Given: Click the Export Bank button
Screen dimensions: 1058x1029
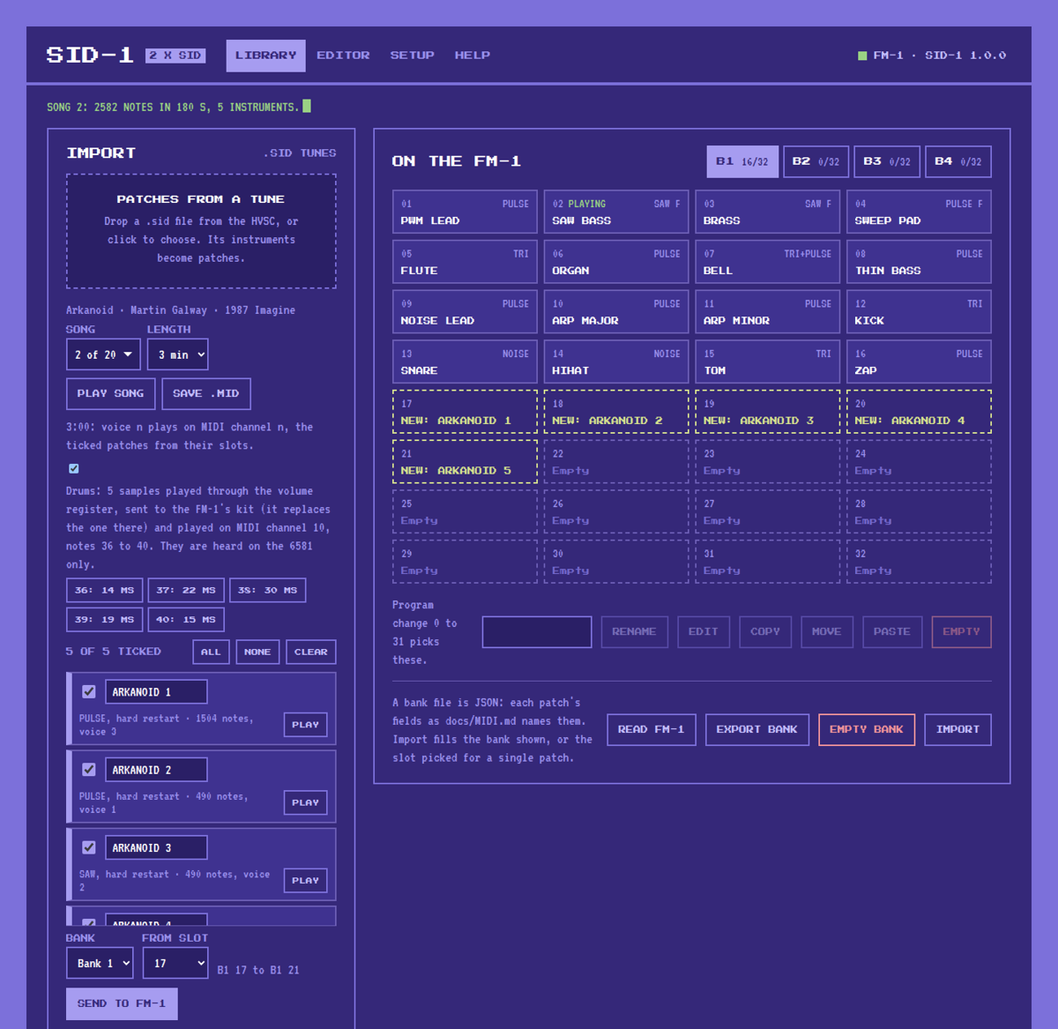Looking at the screenshot, I should click(756, 730).
